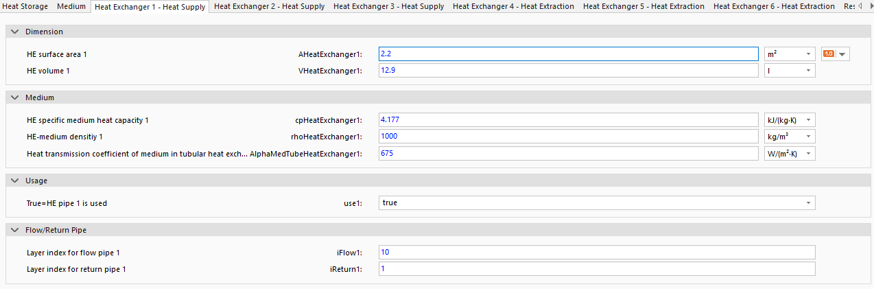Open Heat Exchanger 4 - Heat Extraction tab
Screen dimensions: 874x289
click(x=514, y=6)
